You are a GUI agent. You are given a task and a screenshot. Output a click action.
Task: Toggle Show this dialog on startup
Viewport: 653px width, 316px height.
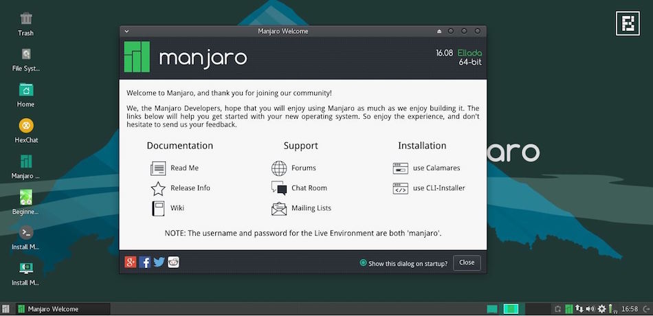click(x=403, y=263)
